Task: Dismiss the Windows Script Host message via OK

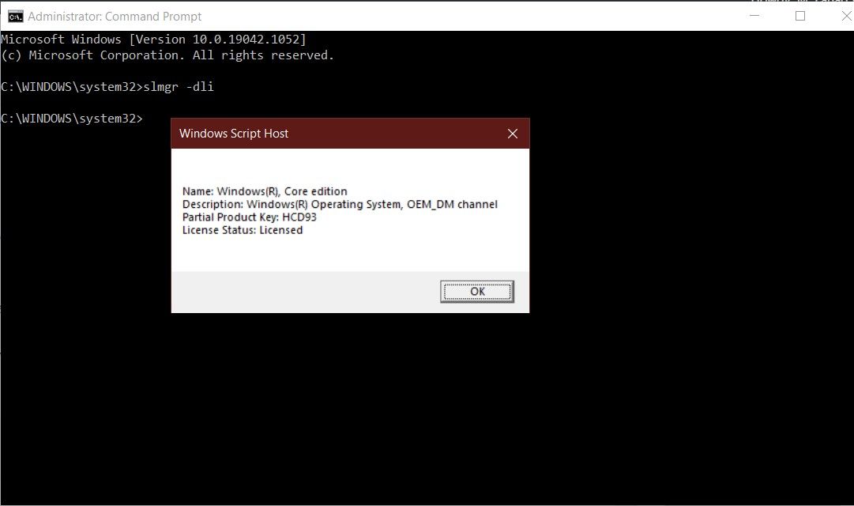Action: coord(476,291)
